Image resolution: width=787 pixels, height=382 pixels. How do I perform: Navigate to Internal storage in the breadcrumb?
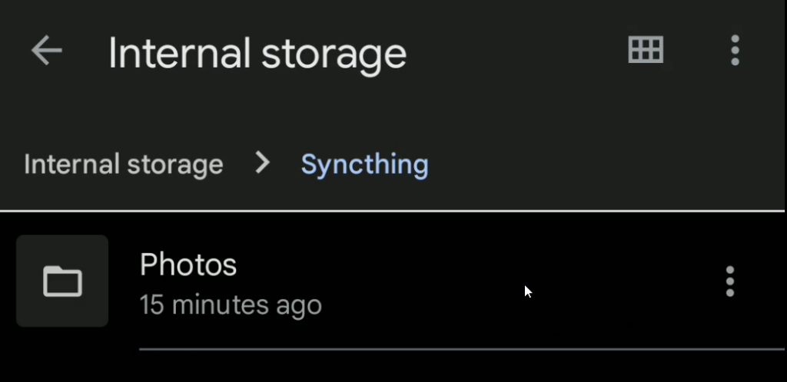point(124,164)
